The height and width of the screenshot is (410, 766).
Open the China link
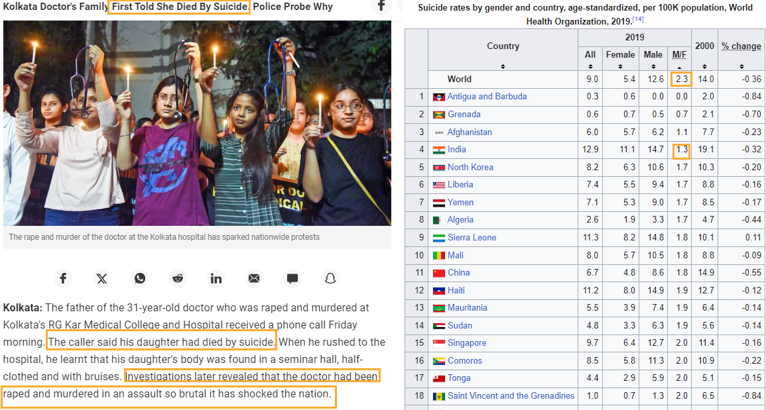point(459,273)
